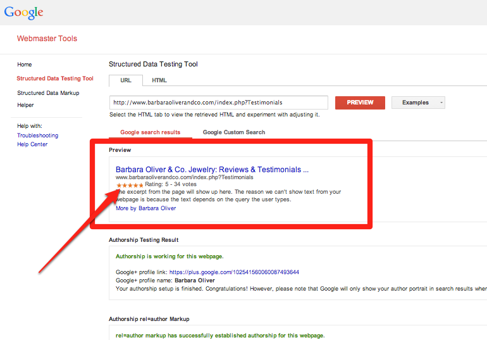This screenshot has width=487, height=340.
Task: Click the rel=author markup success message
Action: pyautogui.click(x=220, y=336)
